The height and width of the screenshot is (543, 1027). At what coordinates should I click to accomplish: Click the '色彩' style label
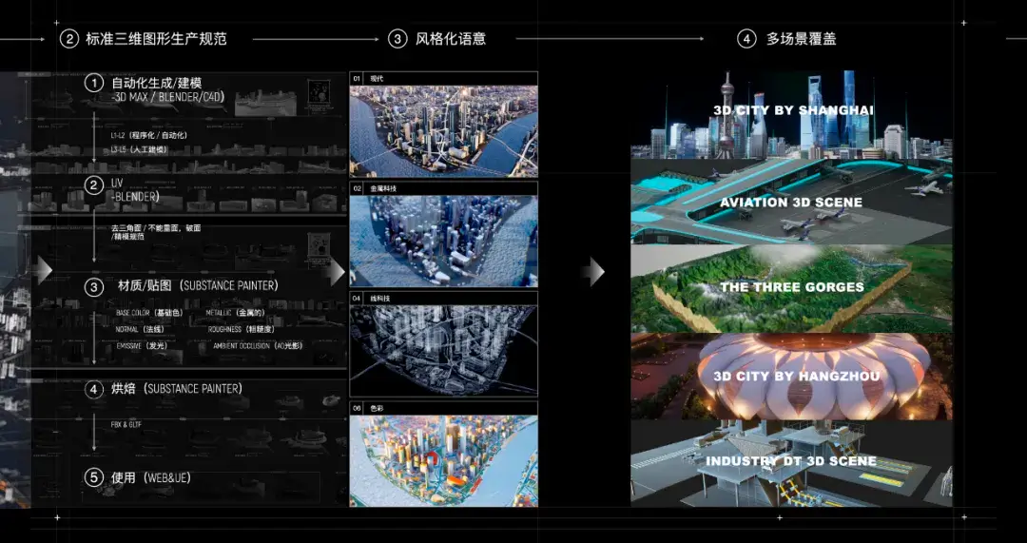[377, 408]
